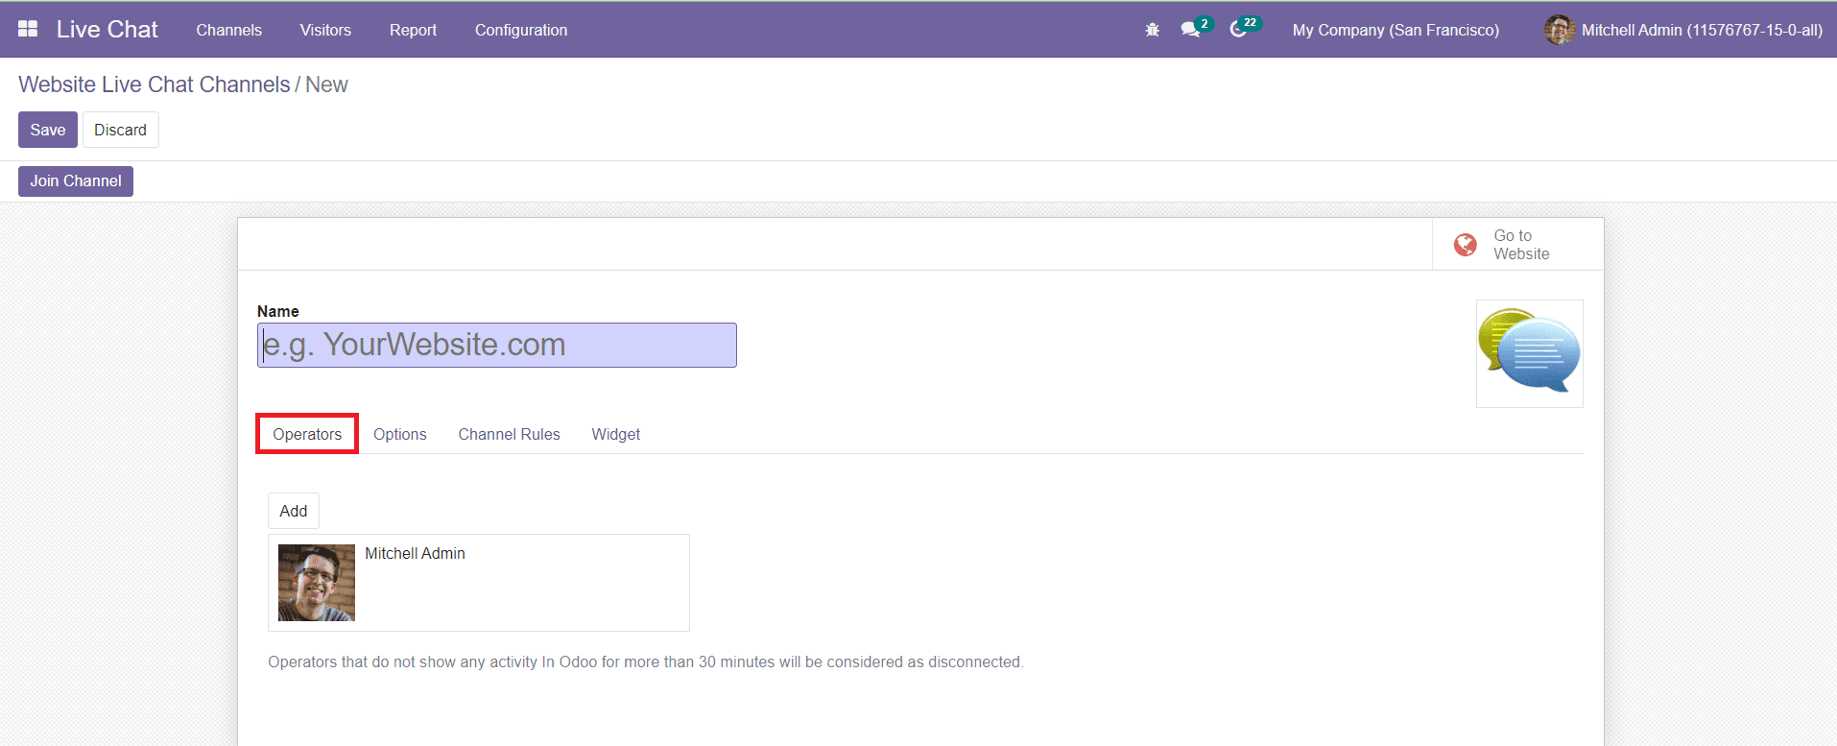Click Add to add an operator

(294, 511)
